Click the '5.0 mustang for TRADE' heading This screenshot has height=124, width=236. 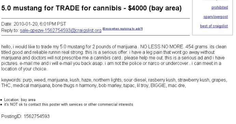tap(40, 8)
